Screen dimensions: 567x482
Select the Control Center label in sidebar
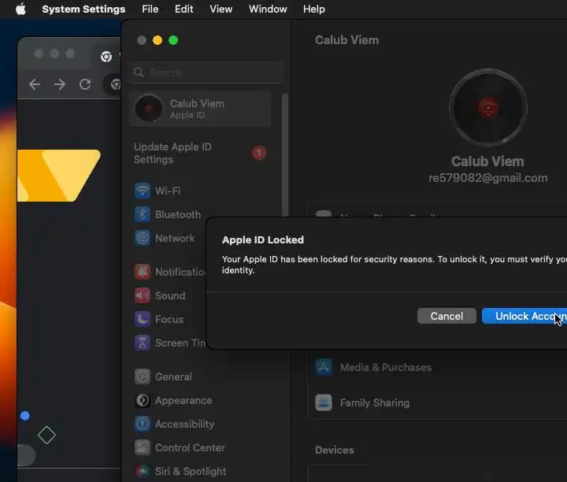[x=191, y=447]
